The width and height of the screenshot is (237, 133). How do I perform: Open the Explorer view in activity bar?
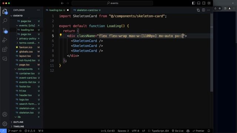(x=5, y=11)
